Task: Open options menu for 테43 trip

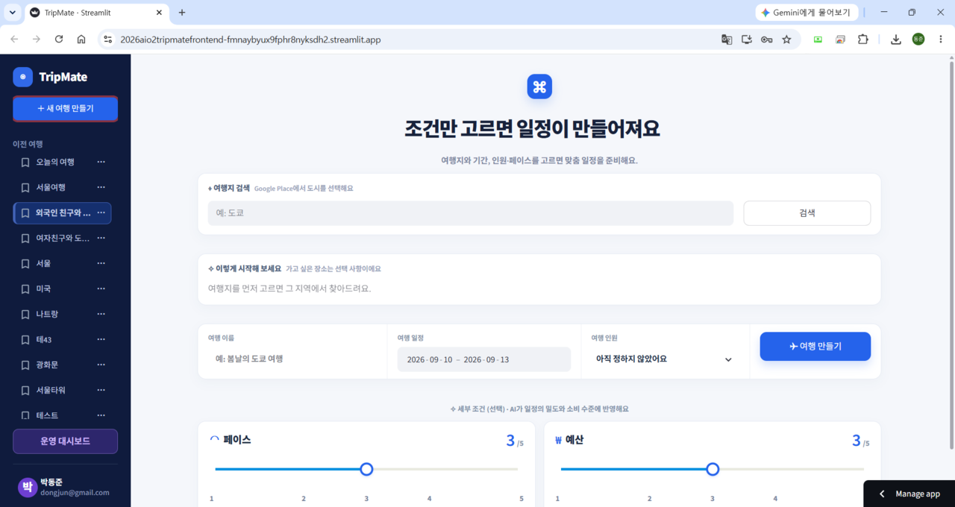Action: [101, 339]
